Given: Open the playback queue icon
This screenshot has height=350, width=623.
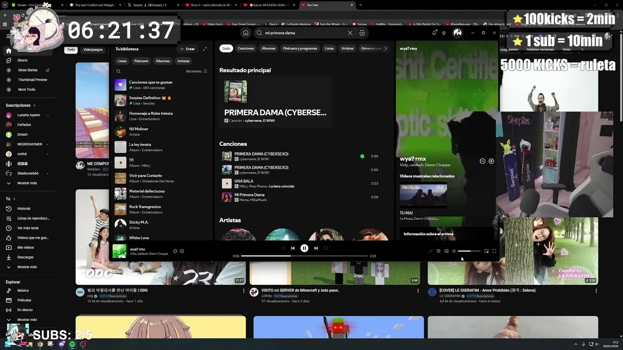Looking at the screenshot, I should click(x=439, y=251).
